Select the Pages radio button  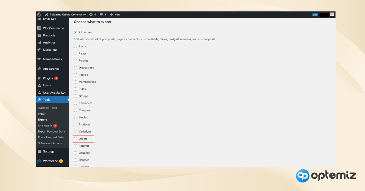click(76, 54)
